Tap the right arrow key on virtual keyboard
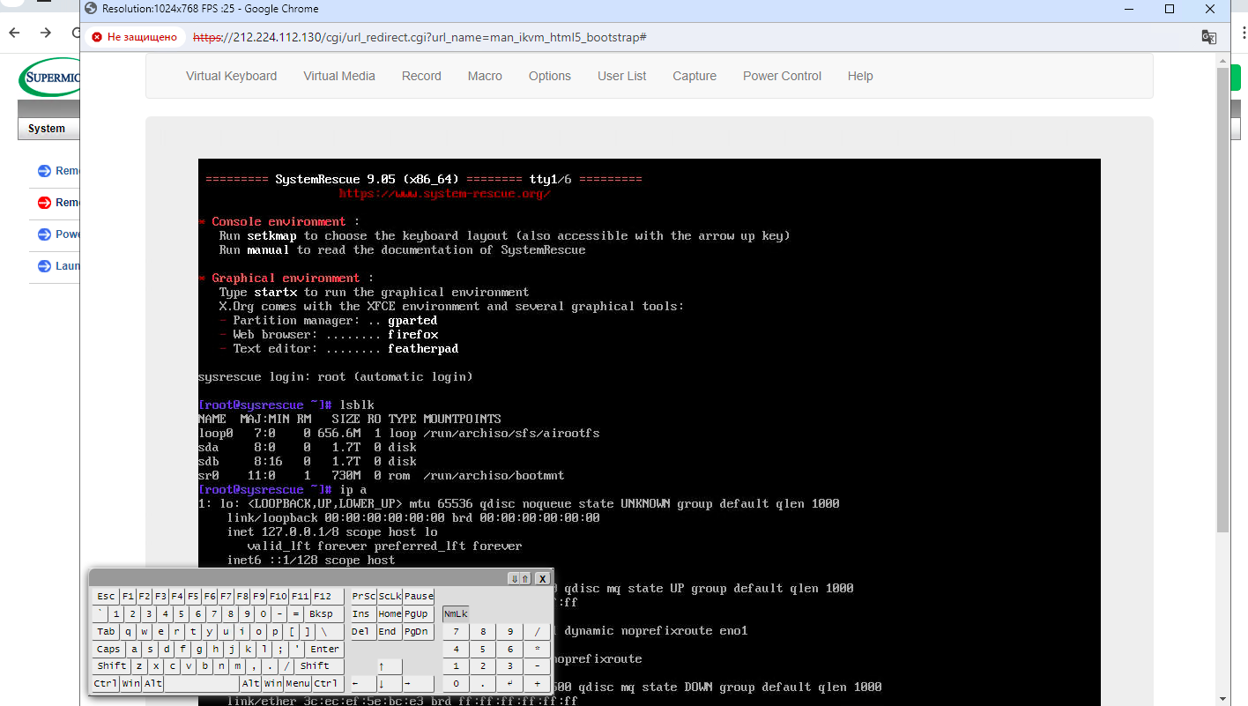1248x706 pixels. (x=418, y=684)
